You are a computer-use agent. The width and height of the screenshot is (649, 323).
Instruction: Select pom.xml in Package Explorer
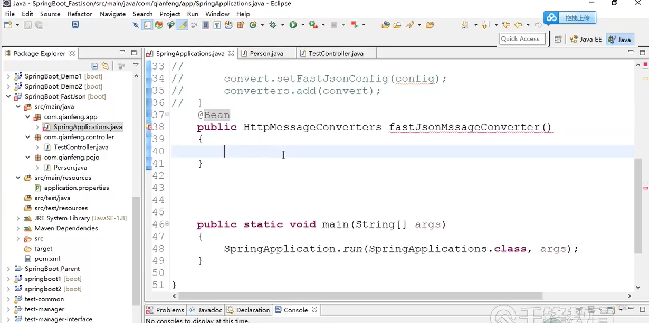click(47, 259)
